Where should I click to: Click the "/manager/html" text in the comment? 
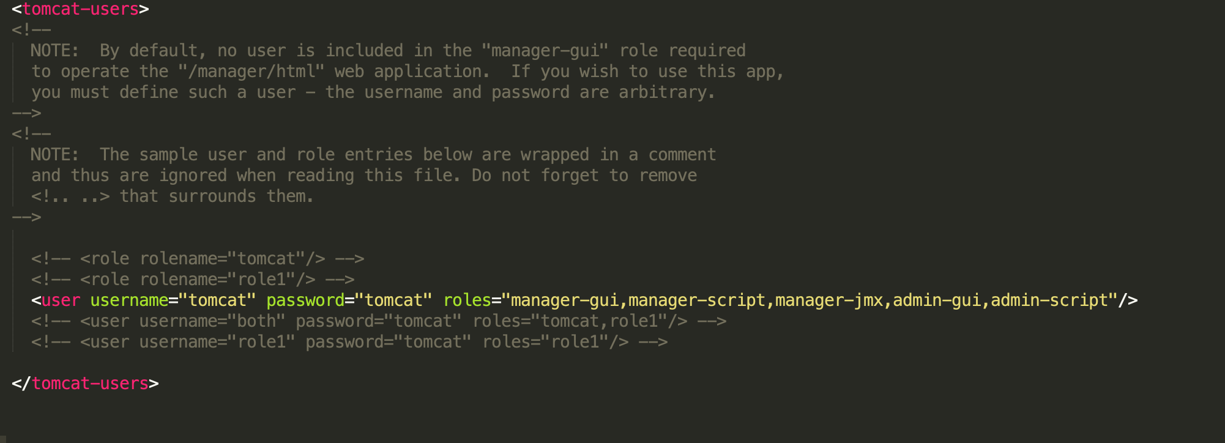coord(251,72)
